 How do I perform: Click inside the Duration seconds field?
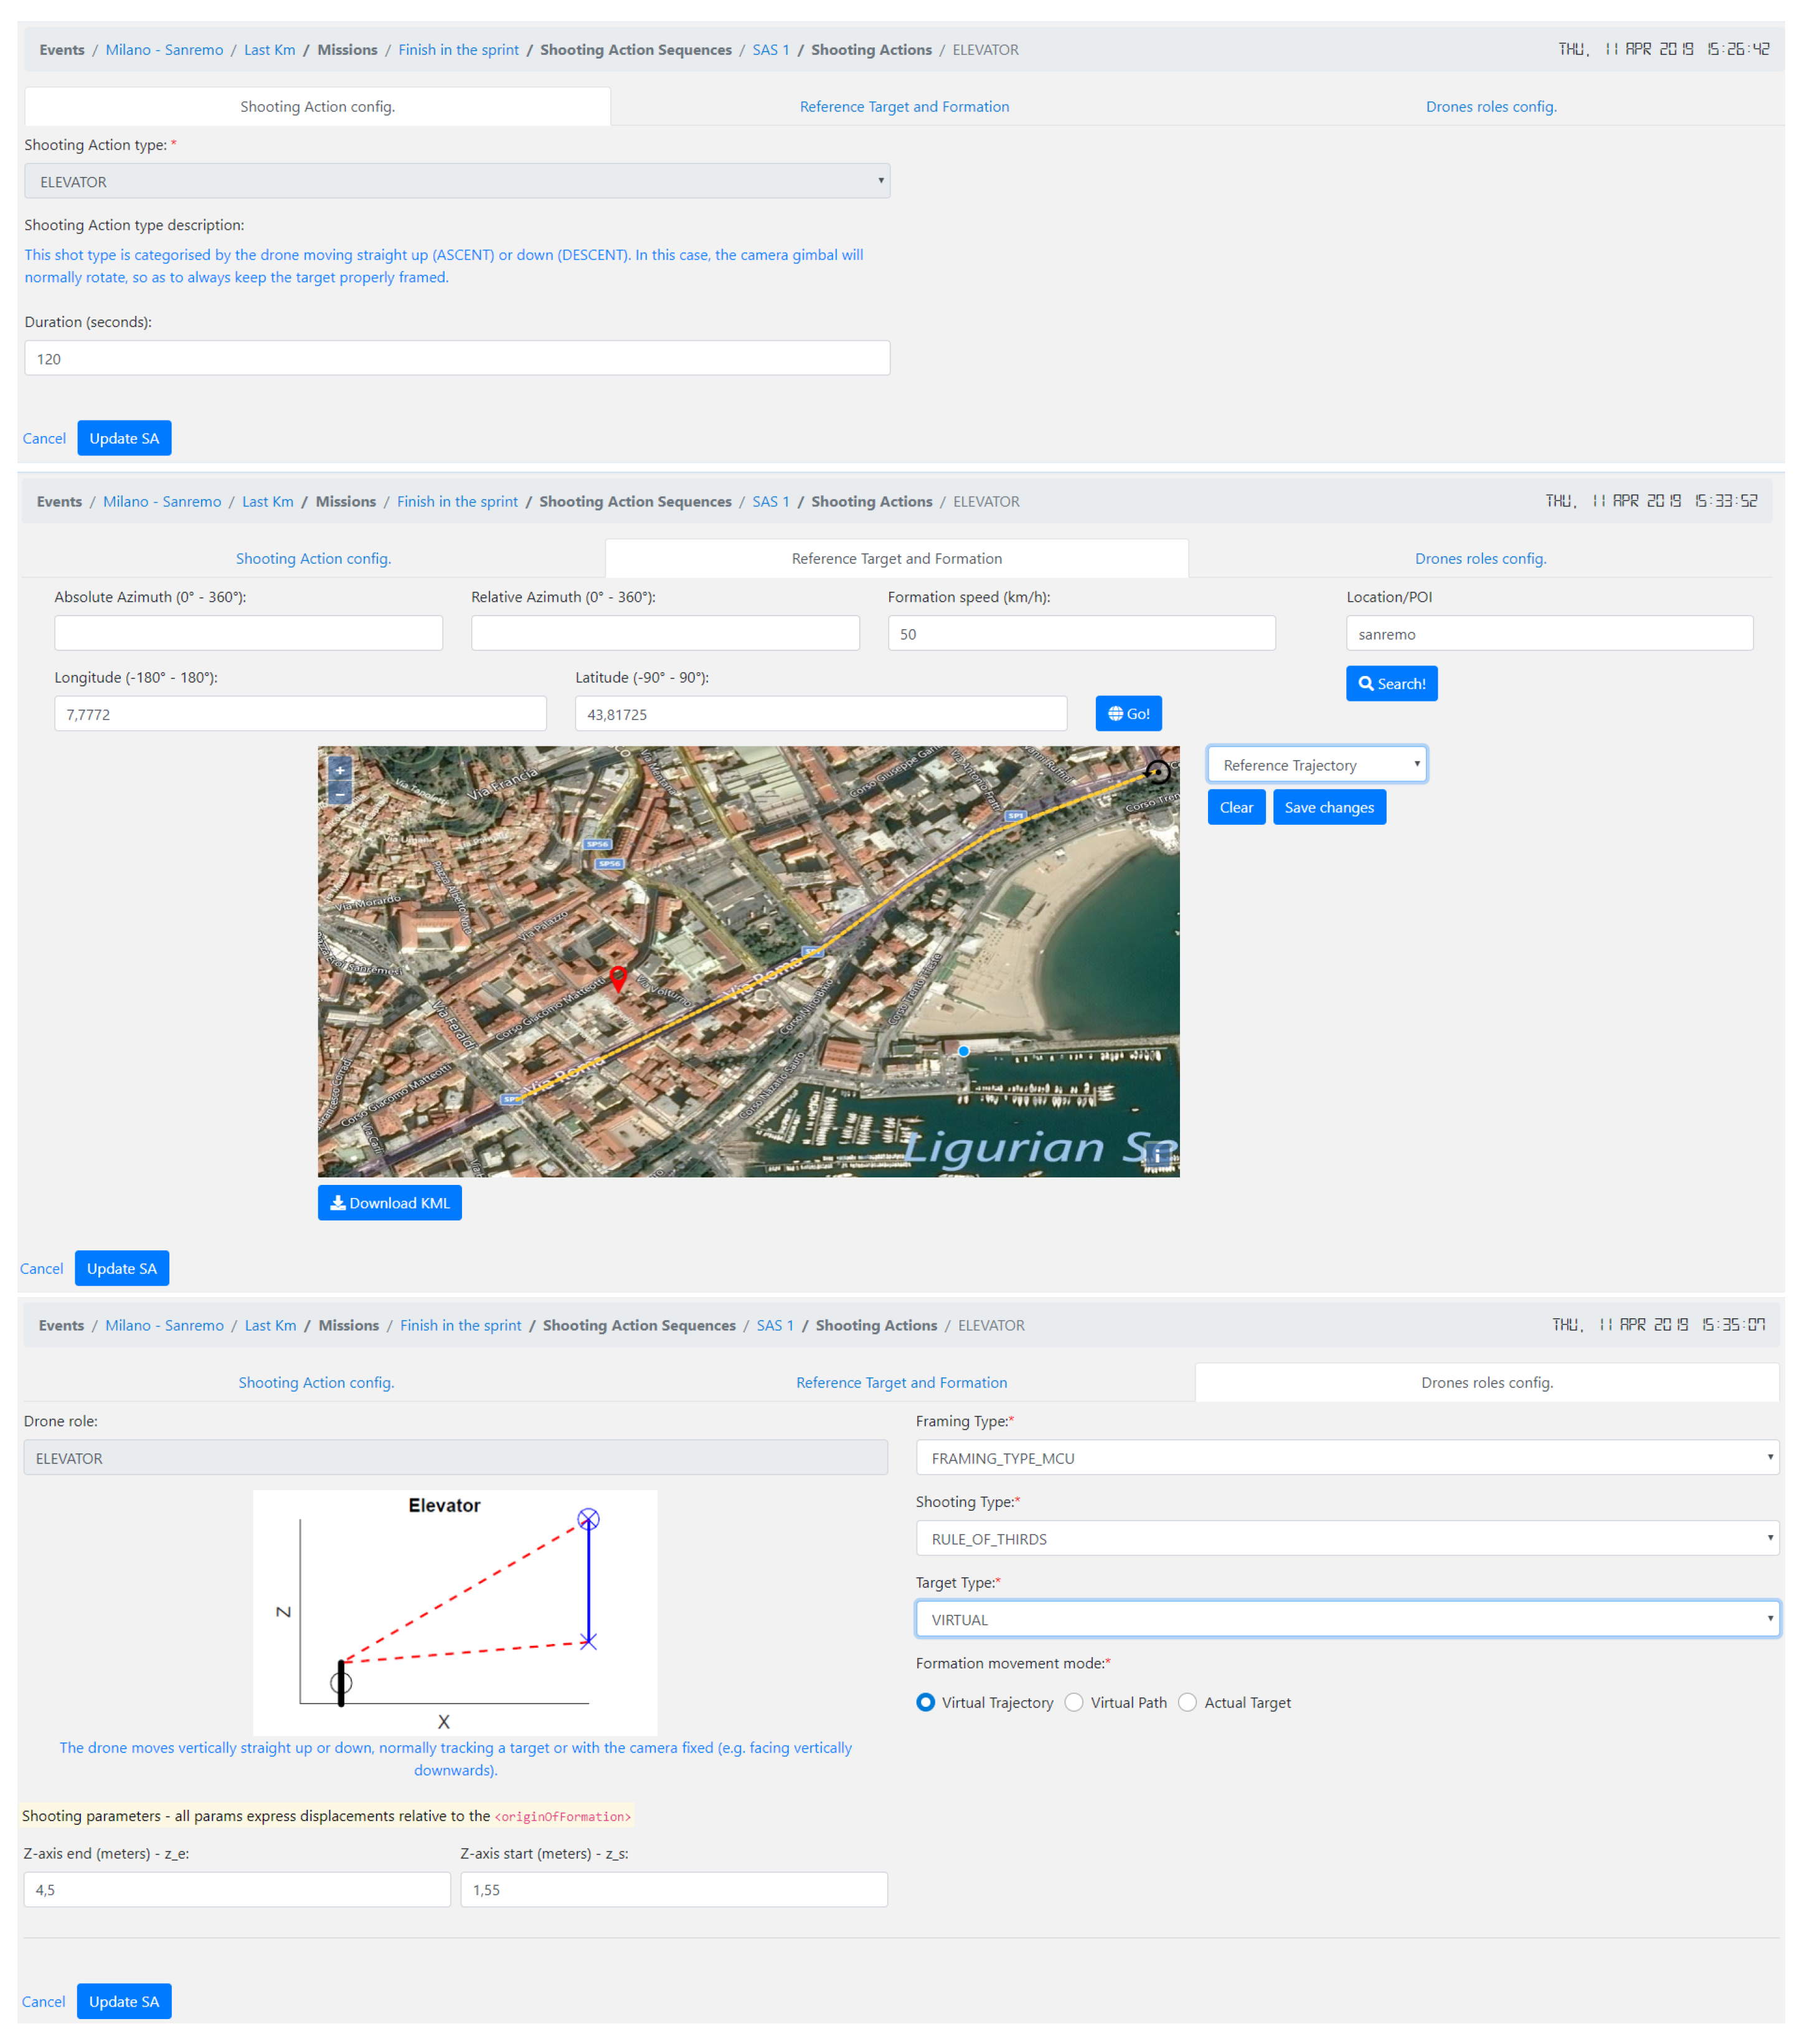[457, 358]
